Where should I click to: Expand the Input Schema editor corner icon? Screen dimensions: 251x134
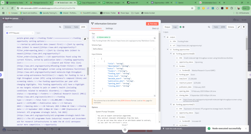(x=155, y=96)
